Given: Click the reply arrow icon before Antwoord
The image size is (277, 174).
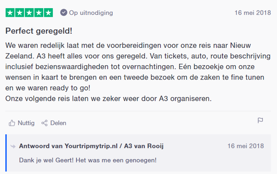Looking at the screenshot, I should click(13, 146).
